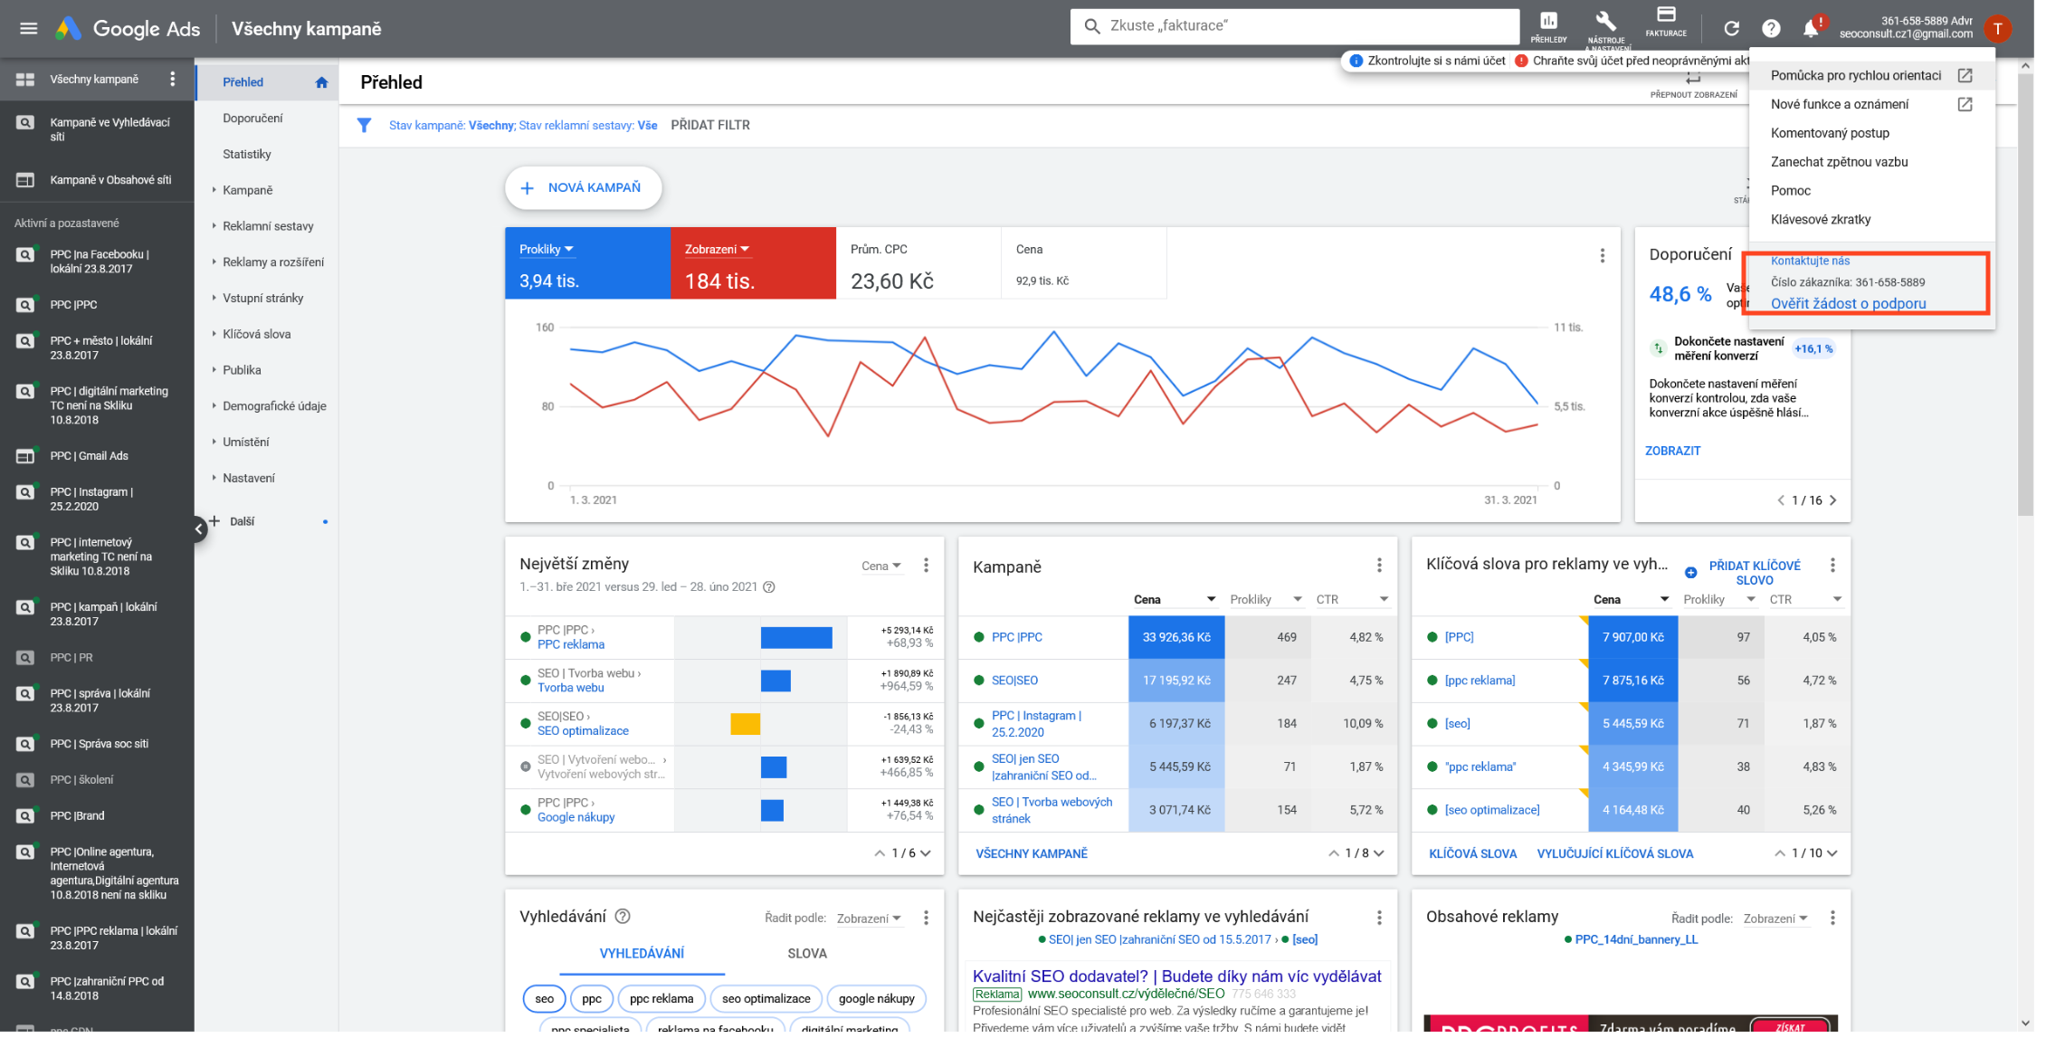
Task: Open the Prokliky metric dropdown
Action: click(x=549, y=251)
